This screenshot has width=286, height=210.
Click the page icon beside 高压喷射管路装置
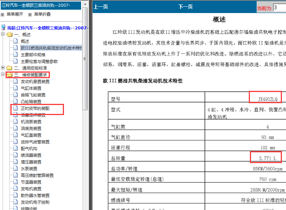click(16, 175)
